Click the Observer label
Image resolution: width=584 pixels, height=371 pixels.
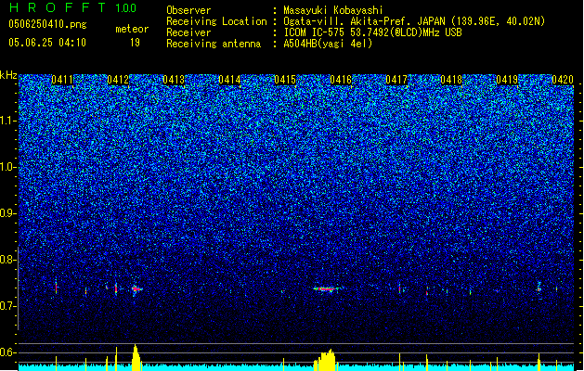[188, 10]
